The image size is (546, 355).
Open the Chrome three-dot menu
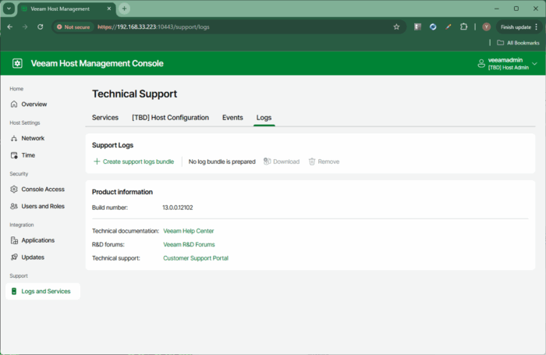pyautogui.click(x=537, y=27)
